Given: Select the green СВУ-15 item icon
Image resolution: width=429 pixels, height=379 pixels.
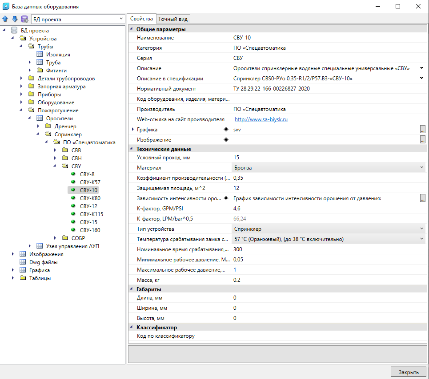Looking at the screenshot, I should tap(73, 222).
